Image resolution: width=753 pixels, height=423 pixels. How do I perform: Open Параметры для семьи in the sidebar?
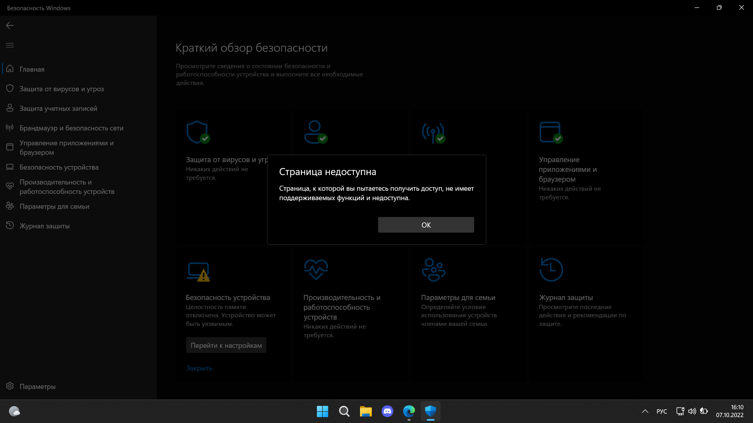[78, 206]
